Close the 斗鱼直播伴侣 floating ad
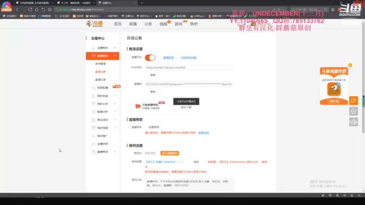 [x=350, y=65]
